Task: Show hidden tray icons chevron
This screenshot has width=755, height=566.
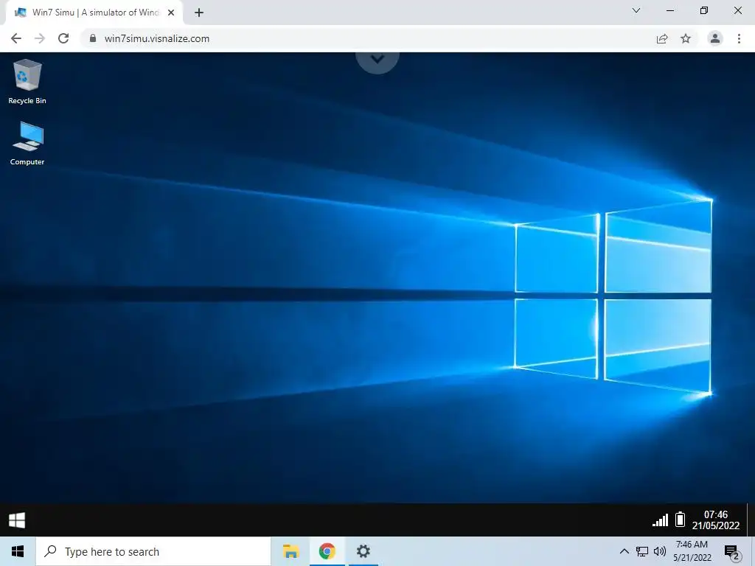Action: (624, 551)
